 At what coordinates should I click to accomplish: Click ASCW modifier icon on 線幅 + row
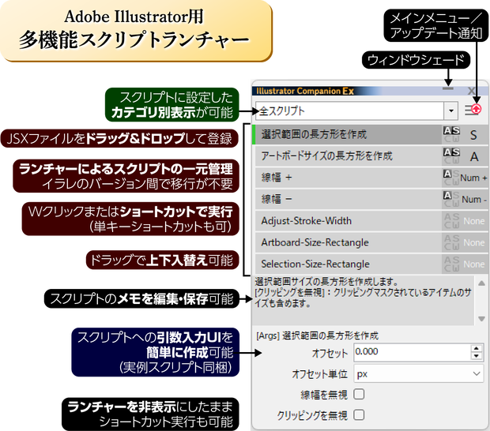(451, 178)
